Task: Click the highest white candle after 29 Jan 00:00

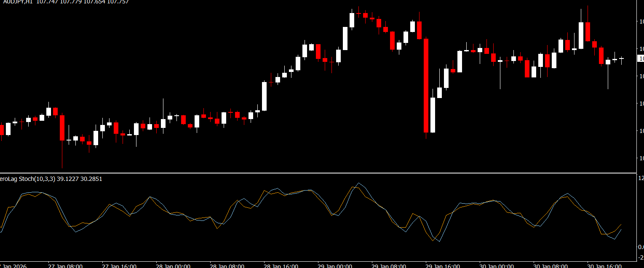Action: point(352,20)
